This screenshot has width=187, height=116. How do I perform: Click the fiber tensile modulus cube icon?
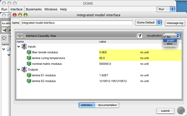coord(29,52)
